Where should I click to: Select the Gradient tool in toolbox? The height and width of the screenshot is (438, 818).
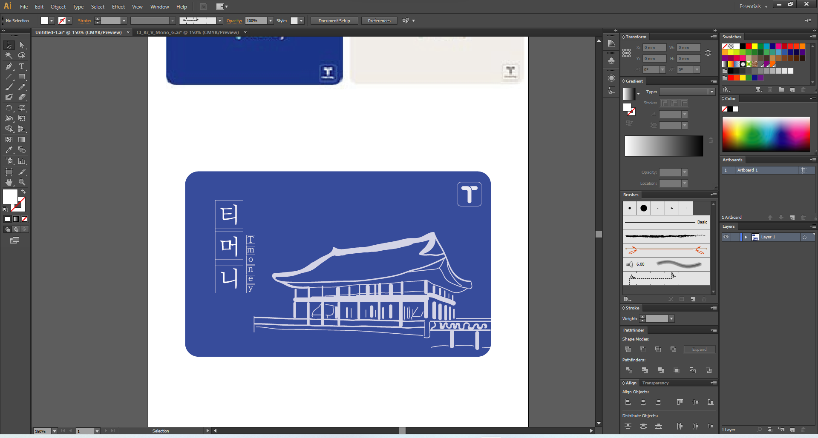22,140
